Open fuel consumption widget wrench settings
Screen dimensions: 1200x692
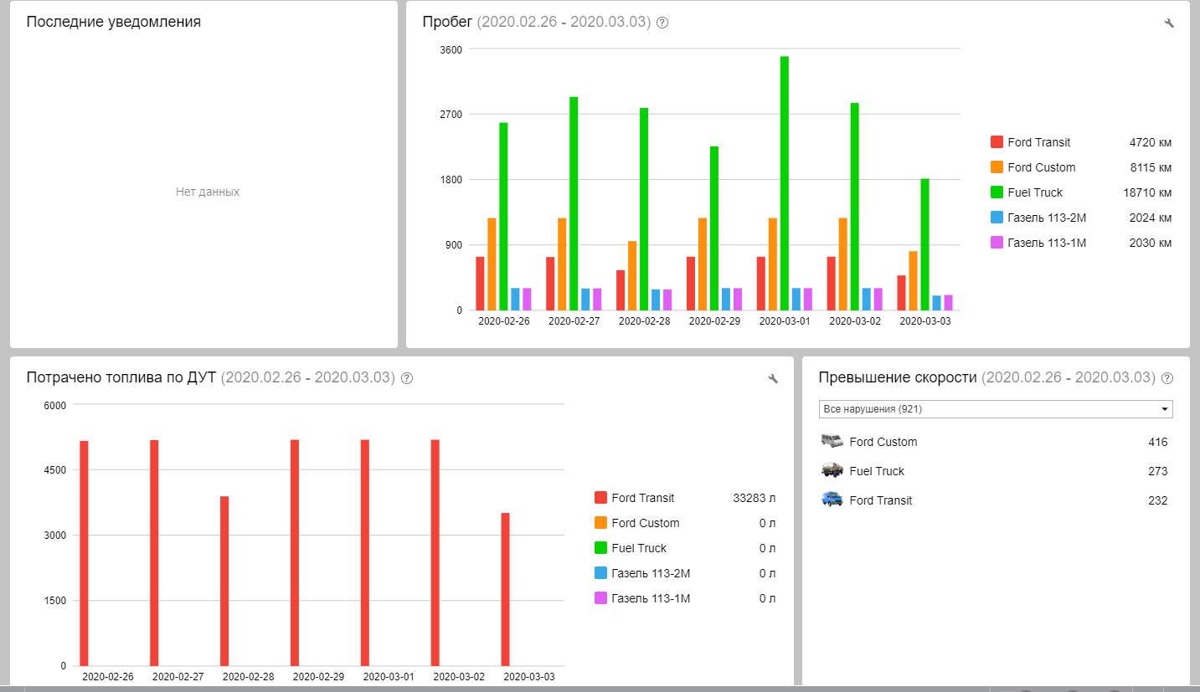773,378
